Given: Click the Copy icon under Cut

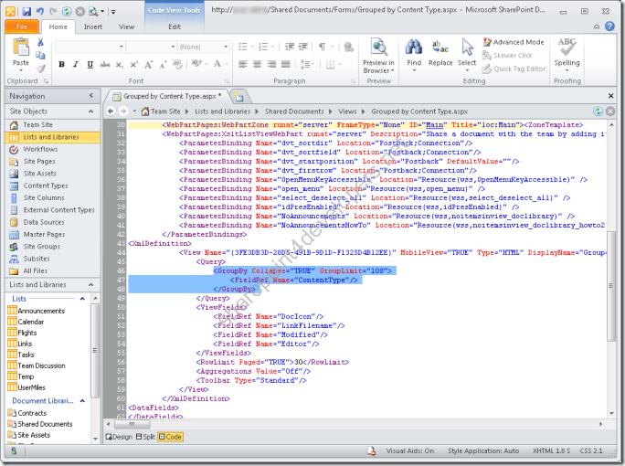Looking at the screenshot, I should tap(40, 56).
